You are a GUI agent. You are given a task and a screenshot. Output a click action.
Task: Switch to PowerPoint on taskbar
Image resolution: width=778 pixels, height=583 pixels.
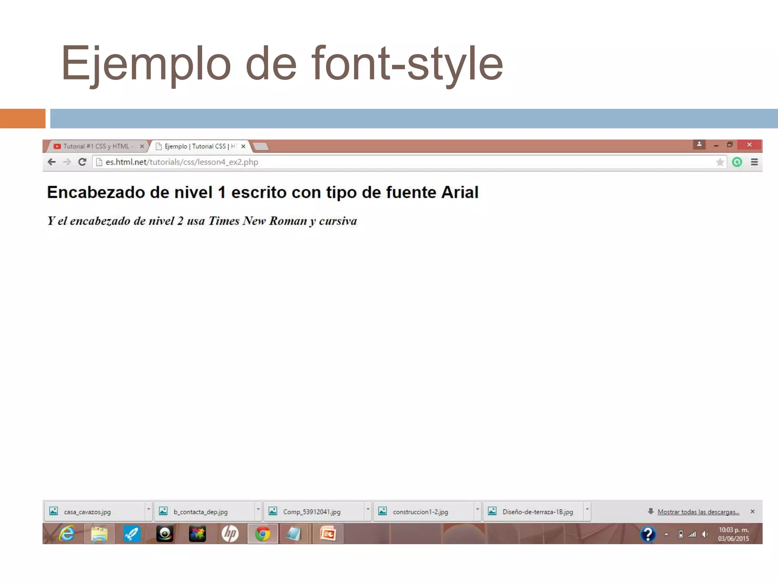328,534
